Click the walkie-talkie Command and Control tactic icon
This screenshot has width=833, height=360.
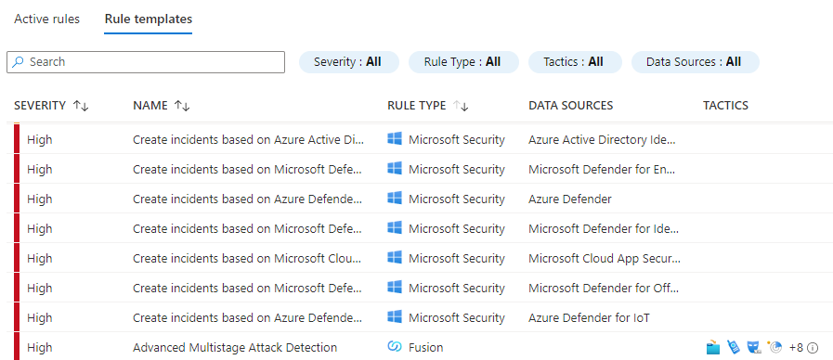point(734,348)
